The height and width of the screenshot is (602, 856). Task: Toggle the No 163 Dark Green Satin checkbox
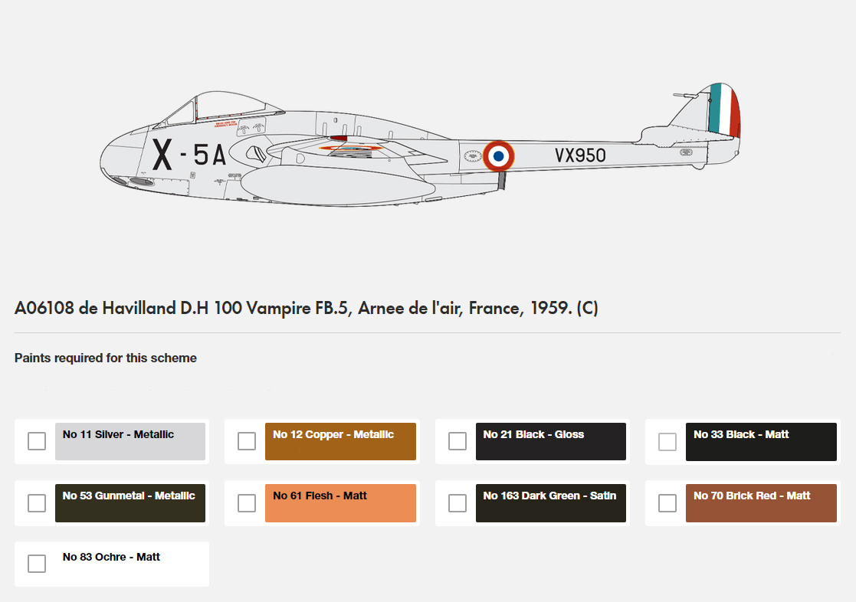point(458,502)
